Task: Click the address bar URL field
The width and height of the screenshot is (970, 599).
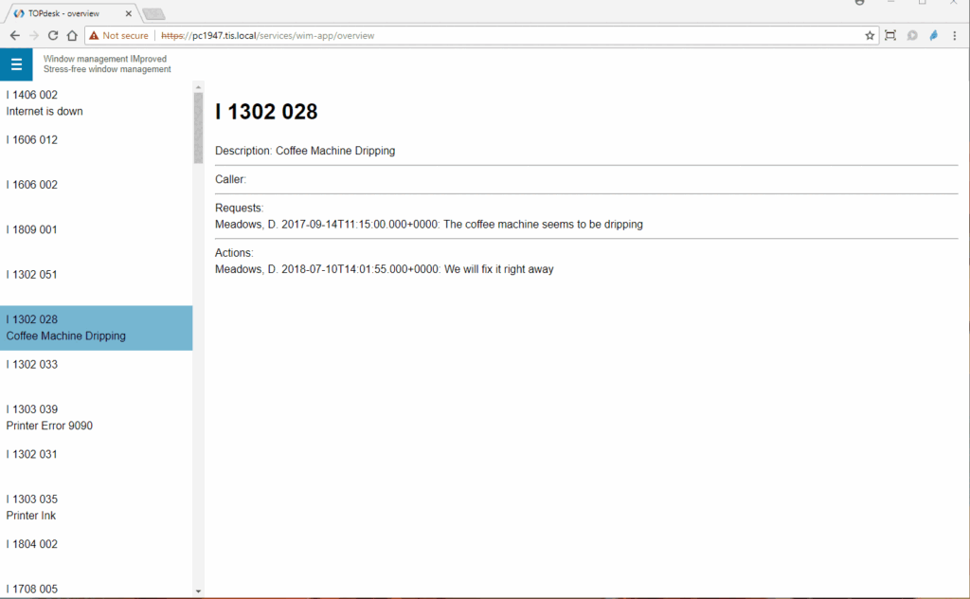Action: 474,35
